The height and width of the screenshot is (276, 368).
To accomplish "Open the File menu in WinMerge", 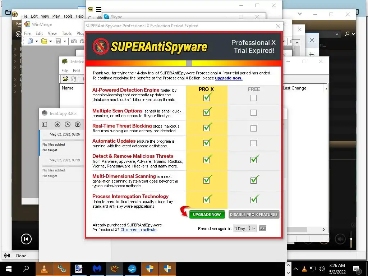I will (27, 33).
